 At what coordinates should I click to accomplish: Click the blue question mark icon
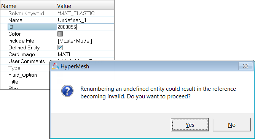click(x=67, y=91)
